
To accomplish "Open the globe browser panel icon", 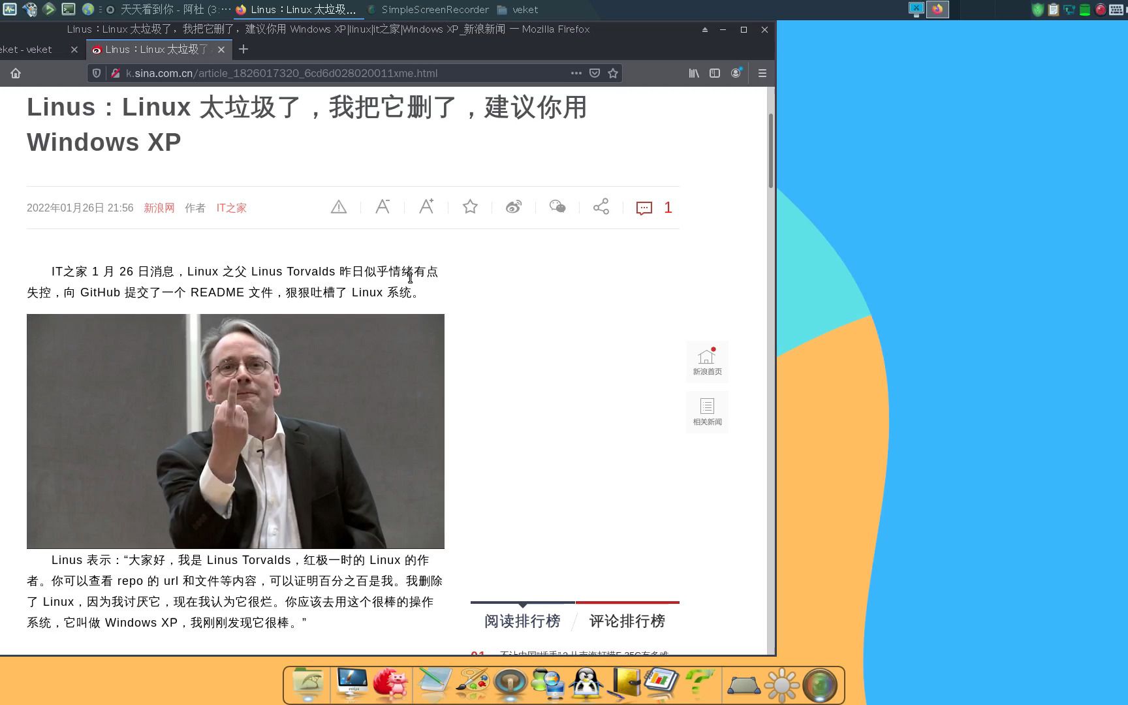I will [88, 9].
